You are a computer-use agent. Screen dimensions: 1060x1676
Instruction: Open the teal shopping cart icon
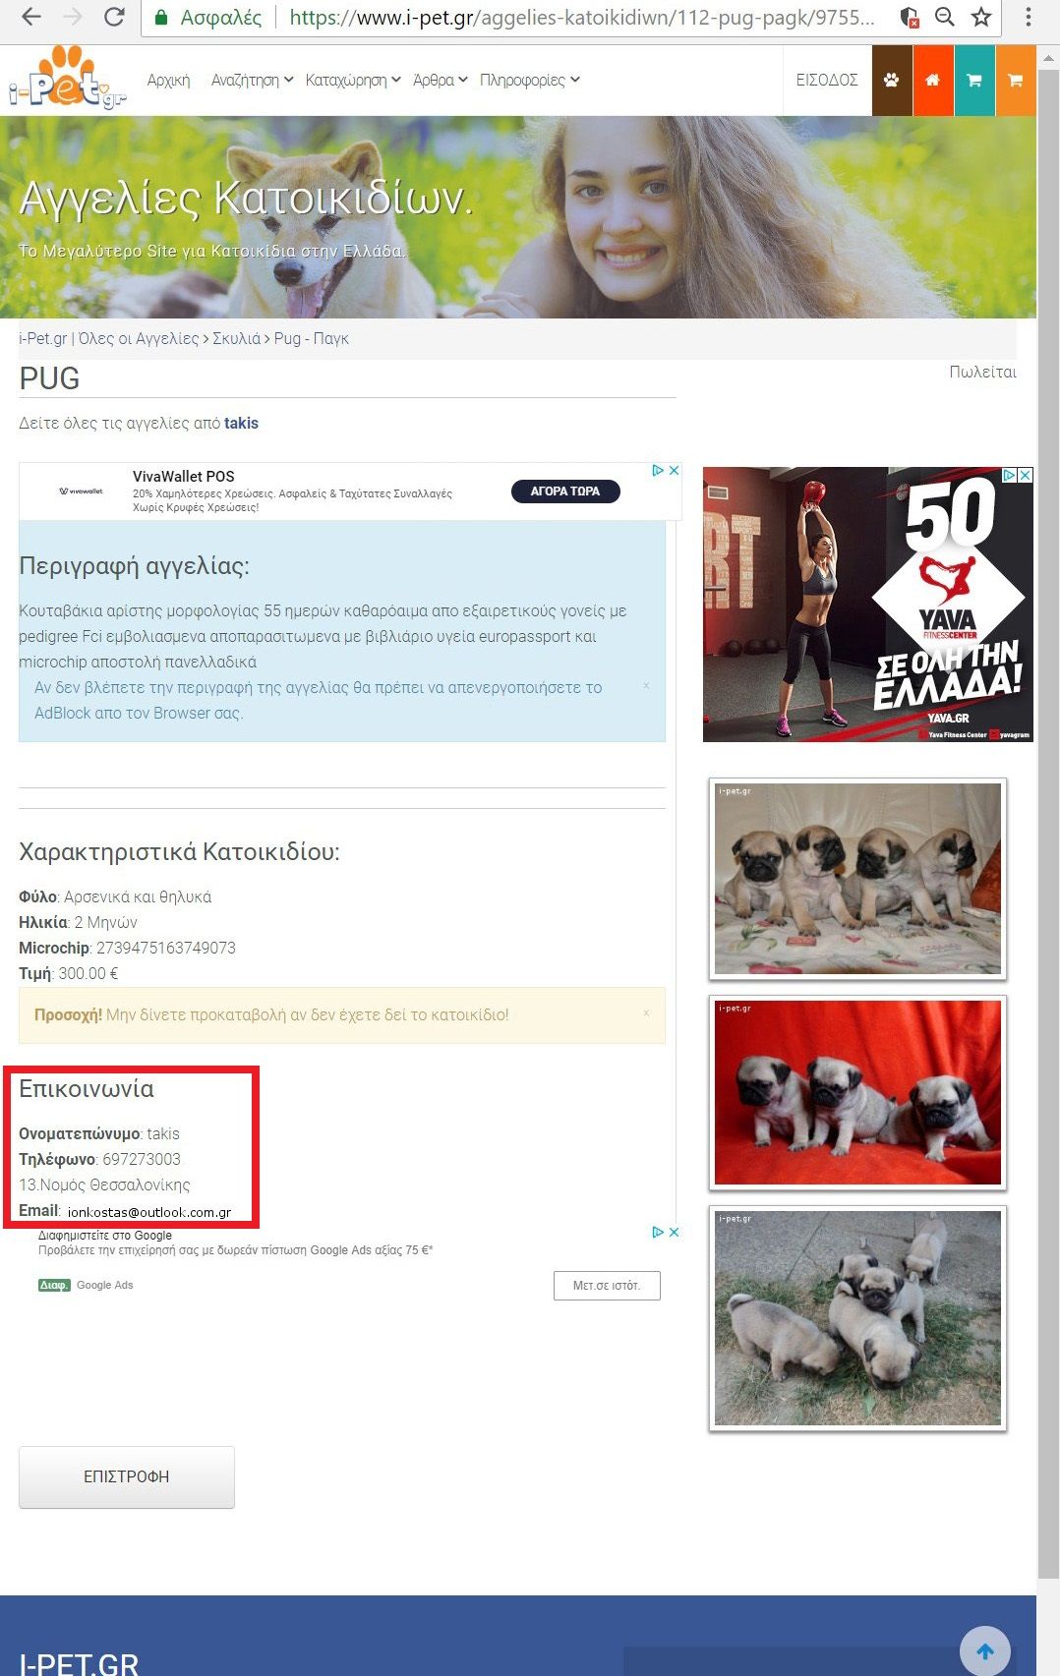tap(973, 81)
